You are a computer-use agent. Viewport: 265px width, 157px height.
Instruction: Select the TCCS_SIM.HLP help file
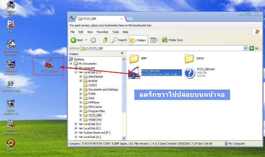(199, 73)
